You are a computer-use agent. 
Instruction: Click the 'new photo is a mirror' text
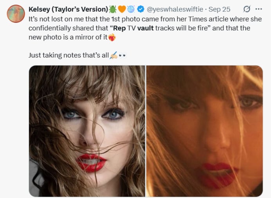click(x=70, y=38)
